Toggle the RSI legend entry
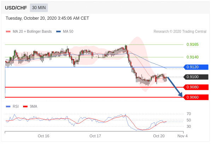Viewport: 211px width, 144px height. pyautogui.click(x=12, y=106)
